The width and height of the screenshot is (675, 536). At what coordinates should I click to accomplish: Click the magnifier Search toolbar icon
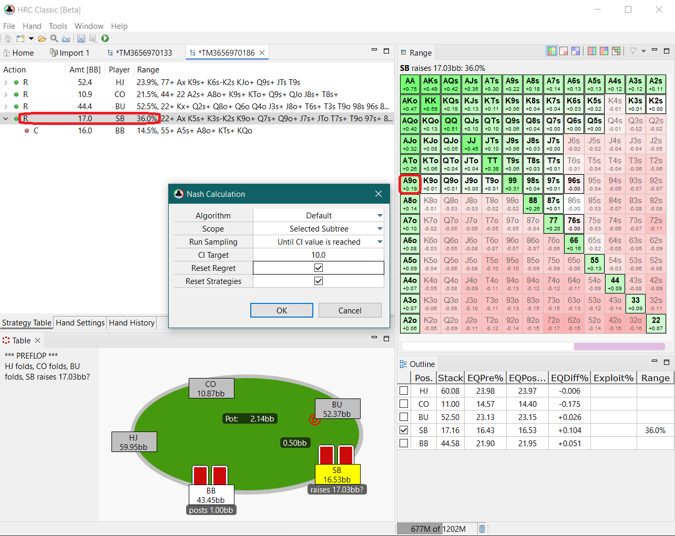54,38
